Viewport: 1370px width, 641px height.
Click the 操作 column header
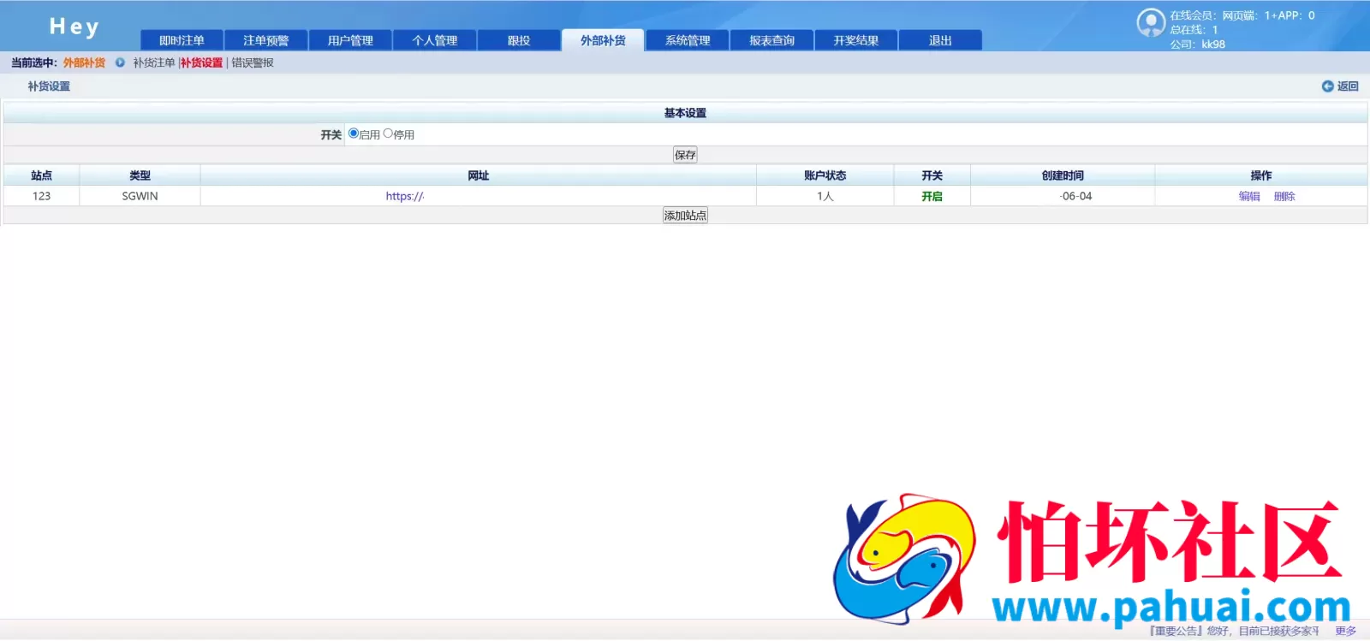(1260, 175)
